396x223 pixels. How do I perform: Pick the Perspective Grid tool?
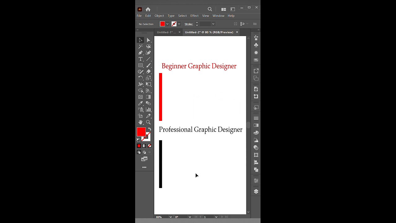click(x=148, y=91)
